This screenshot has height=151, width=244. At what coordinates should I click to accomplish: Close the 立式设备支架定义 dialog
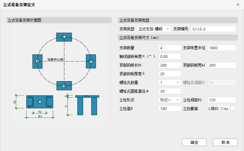238,5
